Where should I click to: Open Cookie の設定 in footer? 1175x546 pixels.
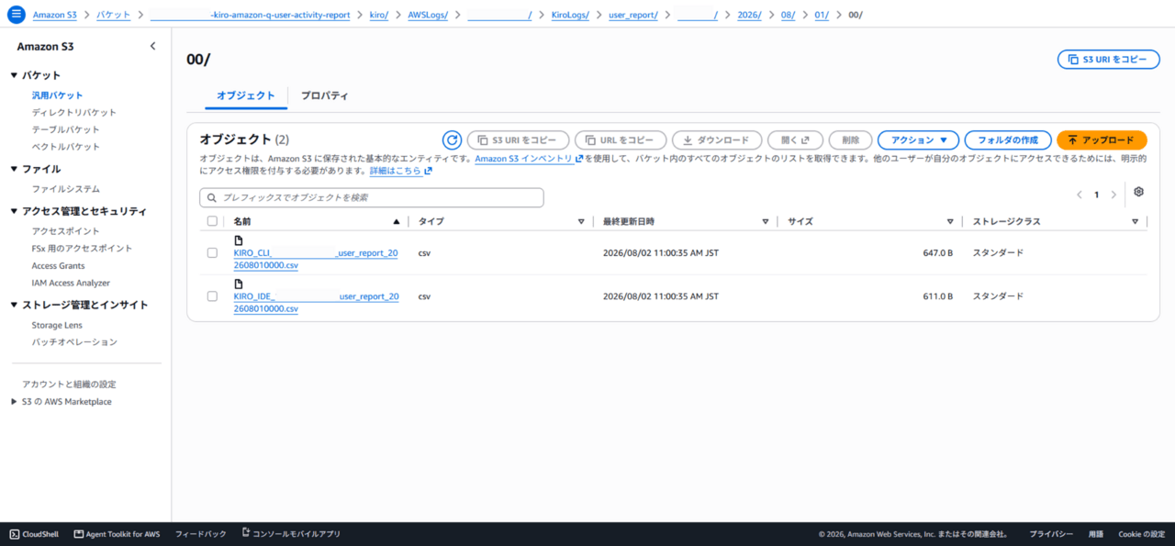[1141, 534]
